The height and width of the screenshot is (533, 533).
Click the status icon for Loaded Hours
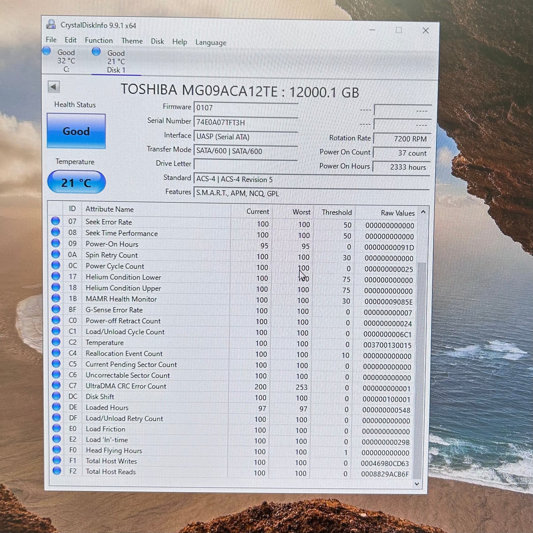tap(56, 406)
